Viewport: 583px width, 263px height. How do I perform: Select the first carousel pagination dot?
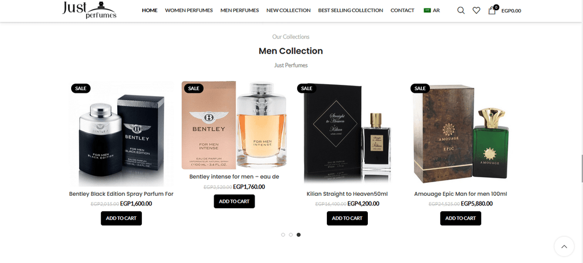[x=283, y=235]
